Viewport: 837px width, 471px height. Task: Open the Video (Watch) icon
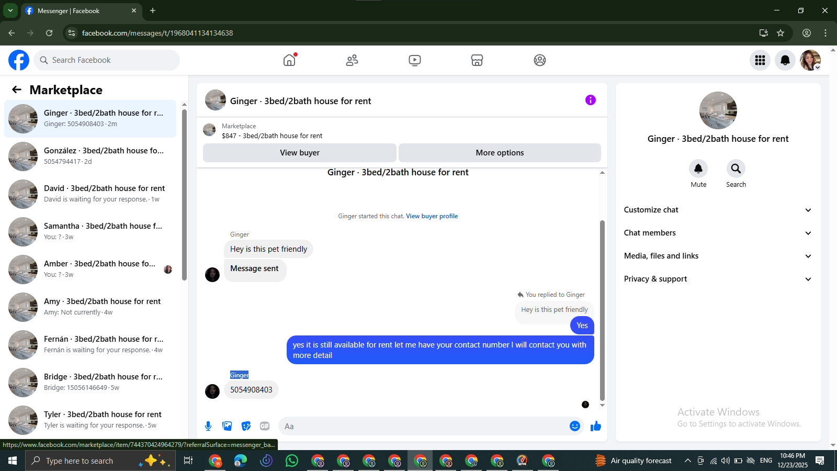[x=415, y=60]
